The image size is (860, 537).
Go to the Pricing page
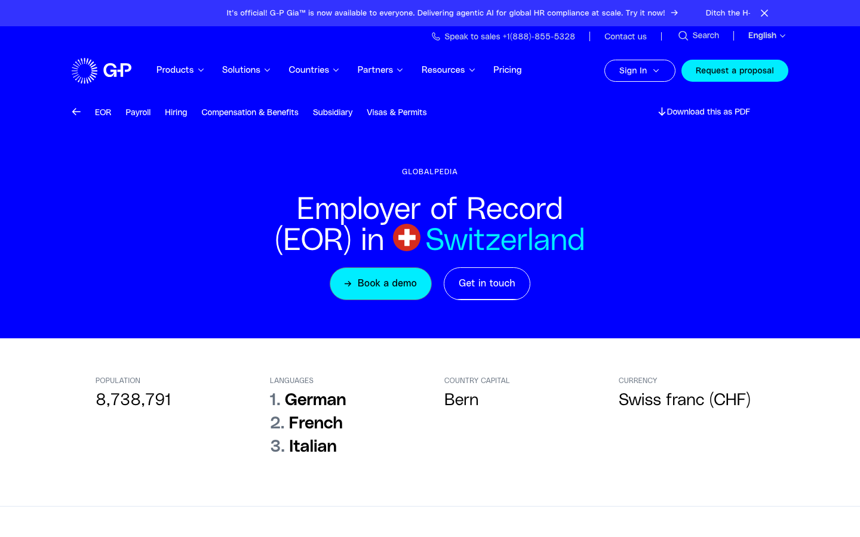pos(508,70)
